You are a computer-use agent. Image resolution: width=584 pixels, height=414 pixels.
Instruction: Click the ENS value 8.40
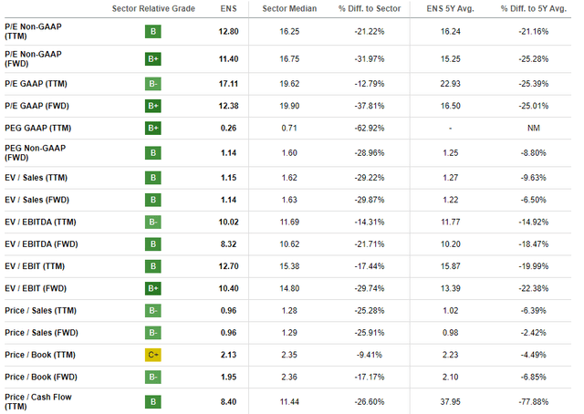coord(228,402)
